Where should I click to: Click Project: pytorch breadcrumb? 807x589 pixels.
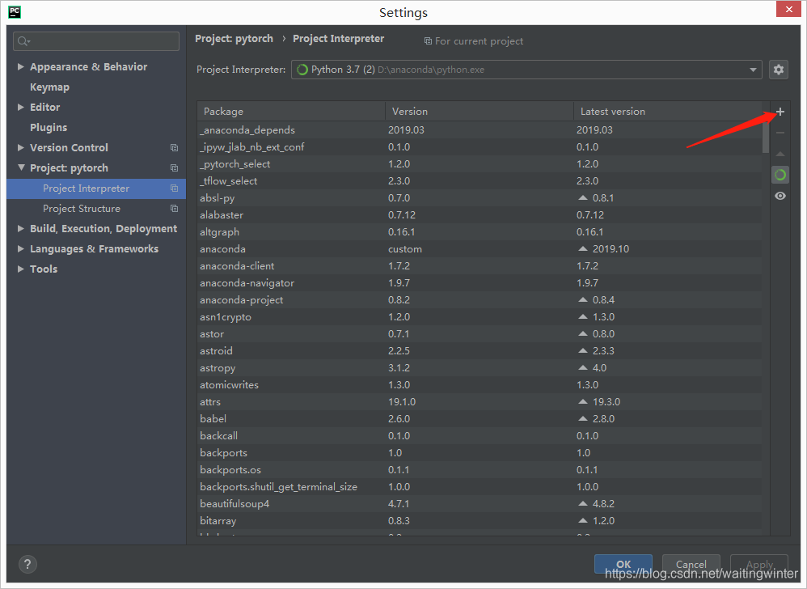pos(234,39)
